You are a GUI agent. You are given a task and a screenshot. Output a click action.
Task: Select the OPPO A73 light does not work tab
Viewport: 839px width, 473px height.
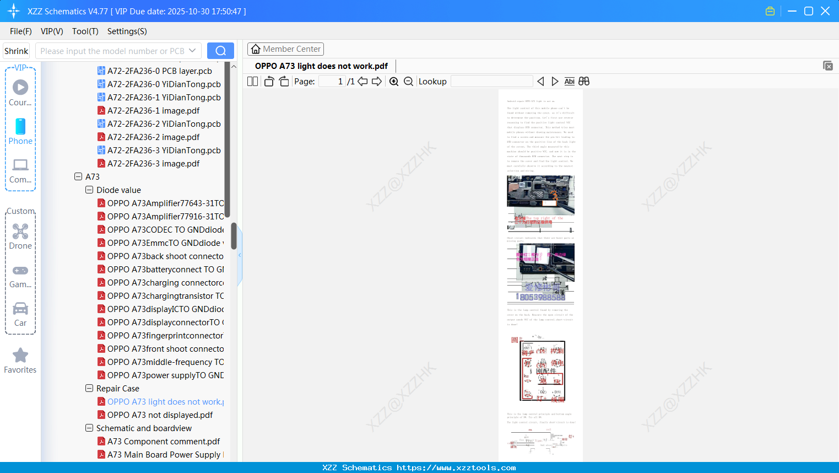click(321, 66)
